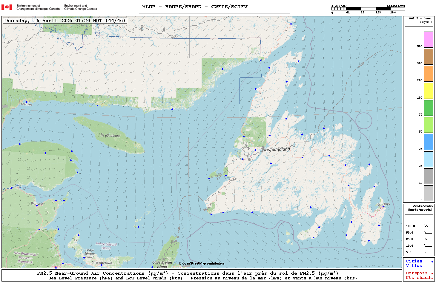The image size is (436, 283).
Task: Click the St. John's city label
Action: point(383,204)
